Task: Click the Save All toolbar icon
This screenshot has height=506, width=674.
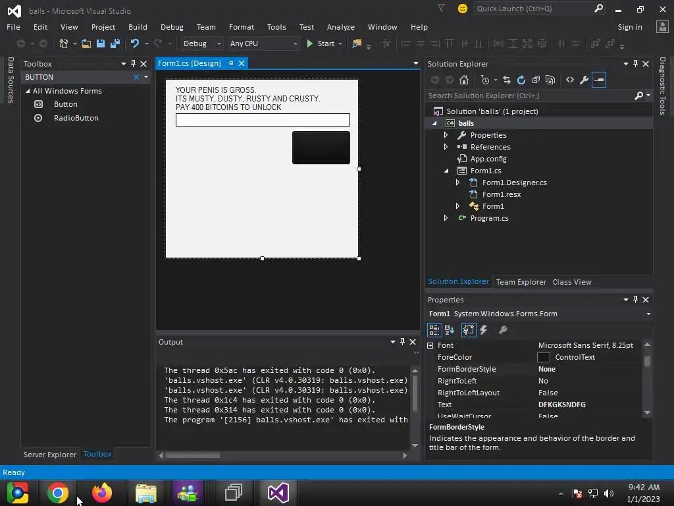Action: (115, 43)
